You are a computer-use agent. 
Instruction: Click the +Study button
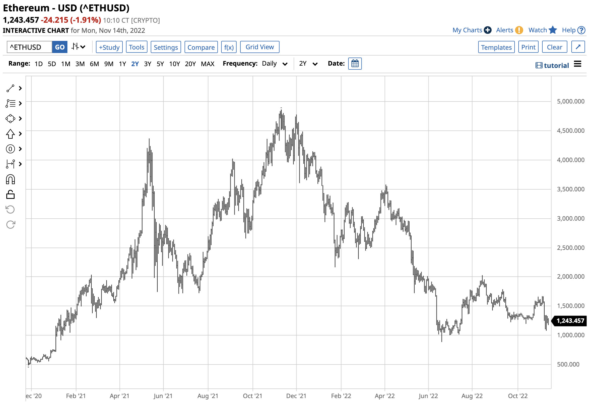click(109, 47)
